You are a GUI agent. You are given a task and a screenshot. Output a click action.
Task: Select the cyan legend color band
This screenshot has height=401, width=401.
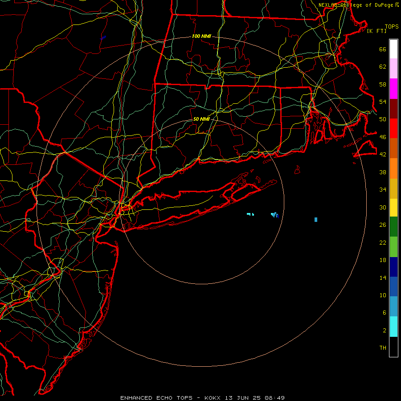(x=393, y=327)
